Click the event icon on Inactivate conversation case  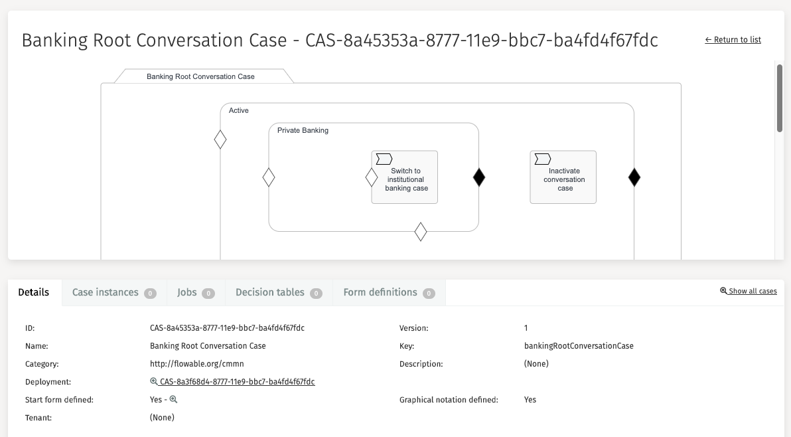pos(542,159)
